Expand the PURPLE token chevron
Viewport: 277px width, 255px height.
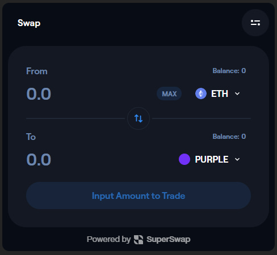coord(237,159)
